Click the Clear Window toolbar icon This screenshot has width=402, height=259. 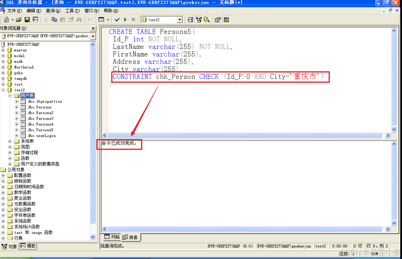coord(71,20)
